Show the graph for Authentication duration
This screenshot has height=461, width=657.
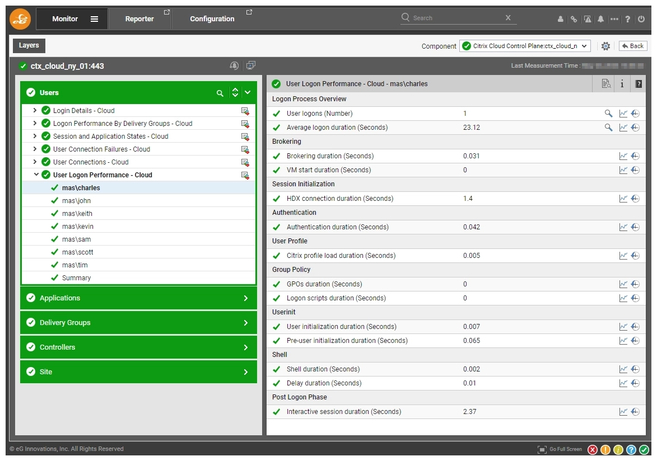(623, 227)
